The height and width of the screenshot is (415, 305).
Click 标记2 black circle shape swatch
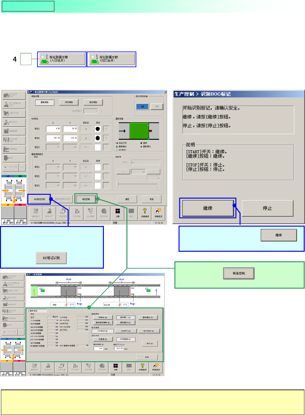point(98,138)
